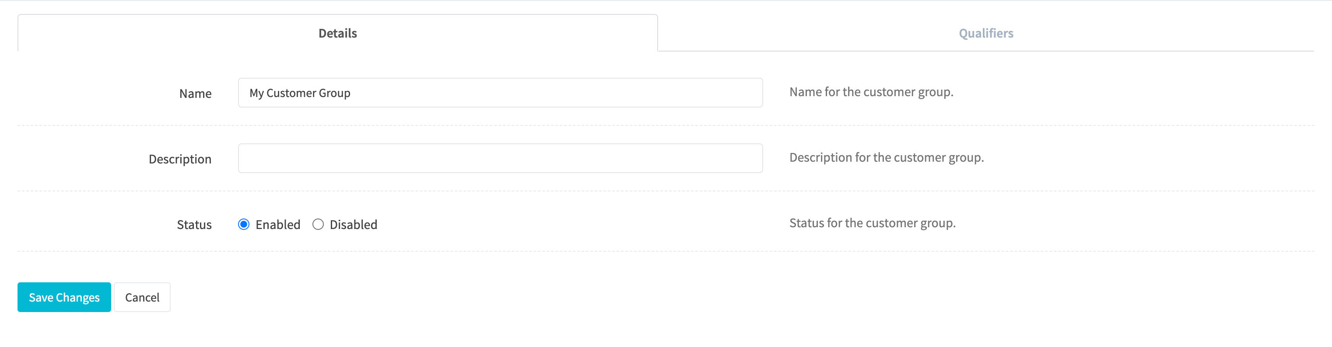Click the "Disabled" label text

[x=353, y=225]
